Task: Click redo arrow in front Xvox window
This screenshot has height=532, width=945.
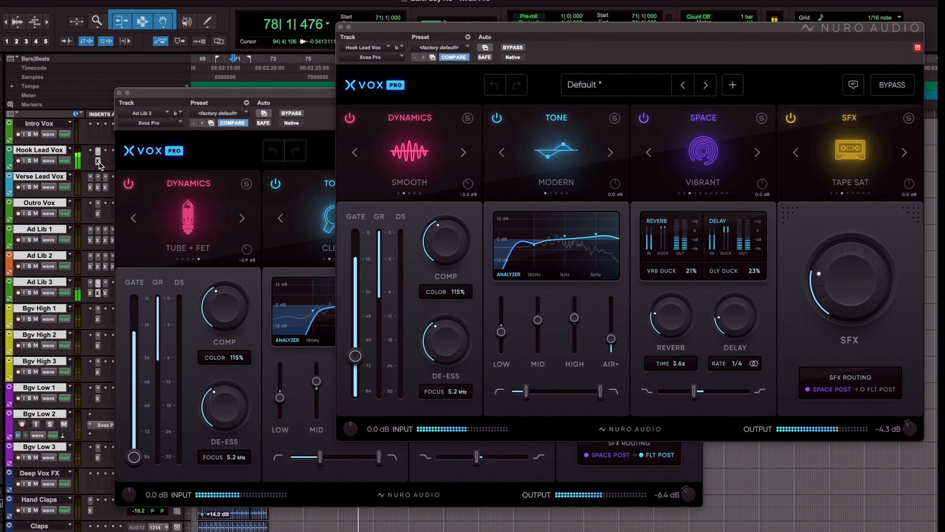Action: (x=516, y=85)
